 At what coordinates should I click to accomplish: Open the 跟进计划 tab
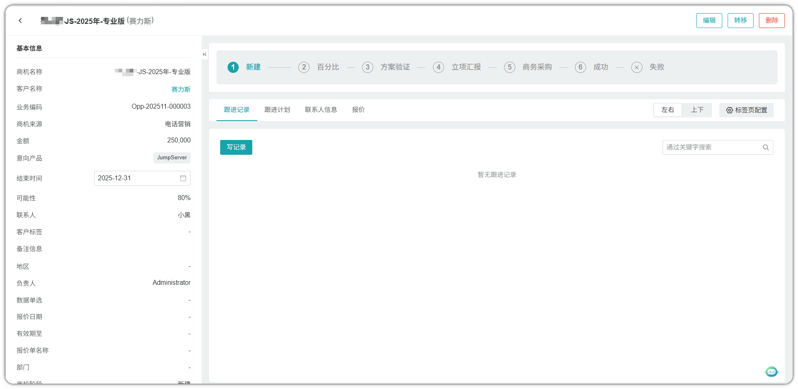point(277,110)
